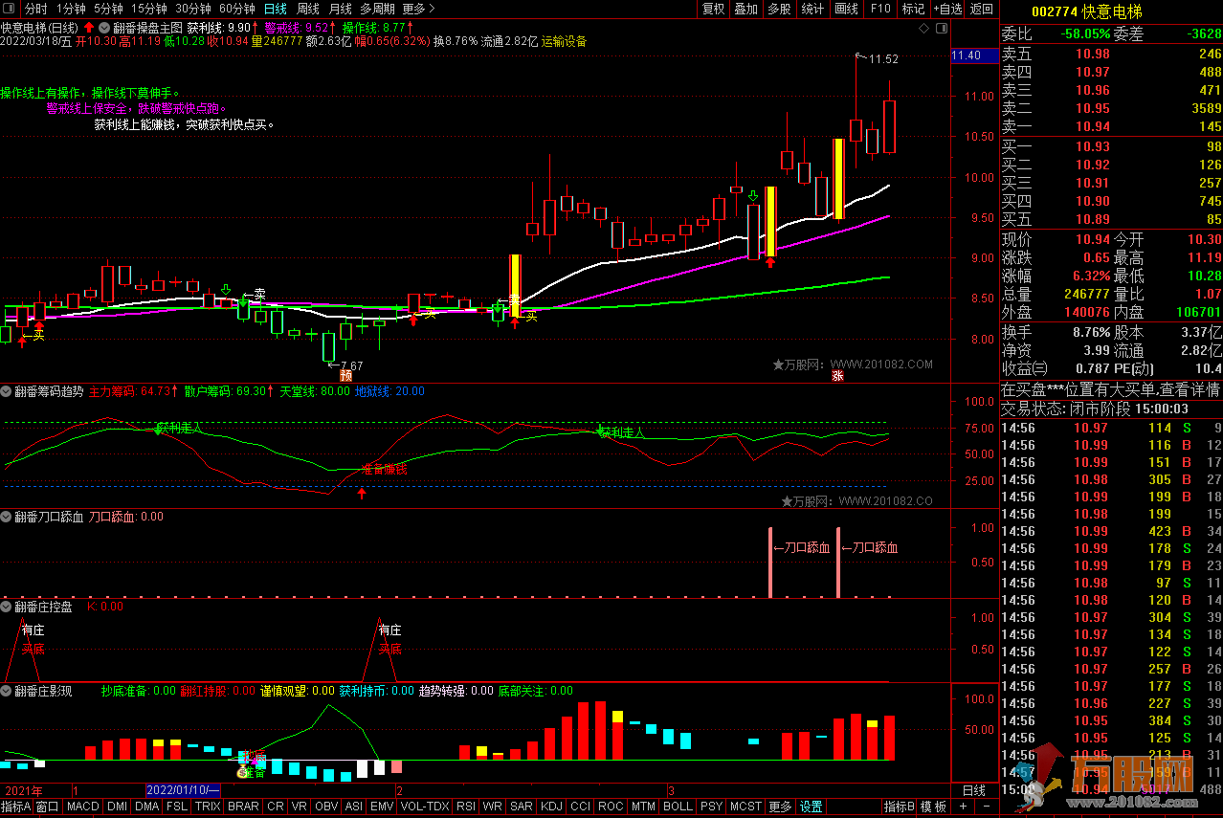Select the 5分钟 period
Viewport: 1223px width, 818px height.
pos(109,9)
